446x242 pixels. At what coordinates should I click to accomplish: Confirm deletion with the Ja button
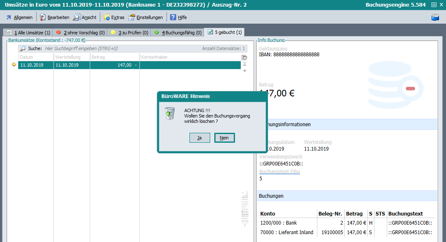click(199, 138)
